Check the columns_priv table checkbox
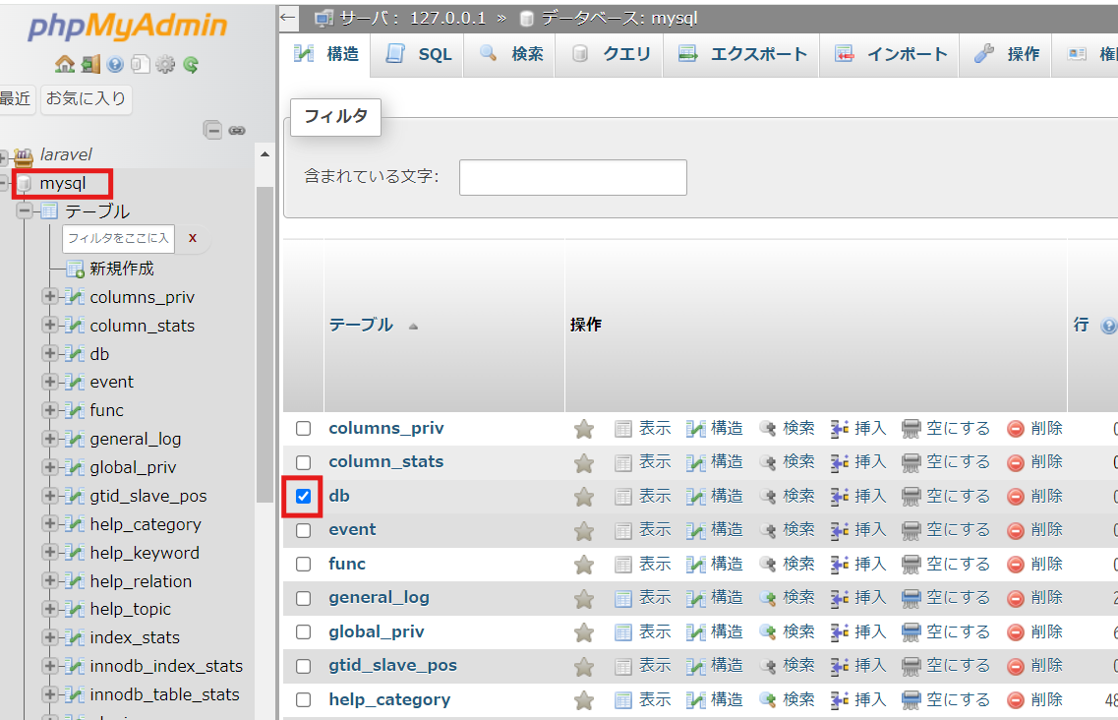 (304, 428)
